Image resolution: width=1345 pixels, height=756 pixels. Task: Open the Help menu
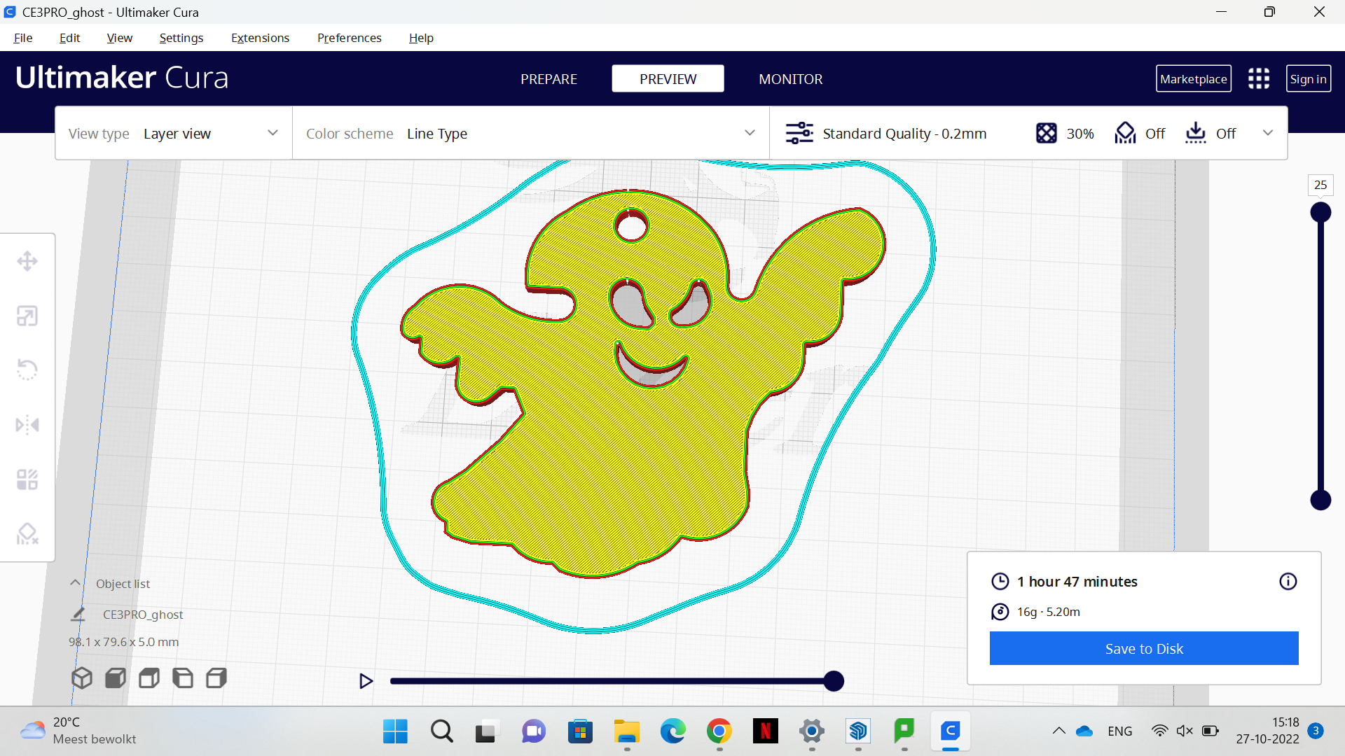(x=421, y=38)
